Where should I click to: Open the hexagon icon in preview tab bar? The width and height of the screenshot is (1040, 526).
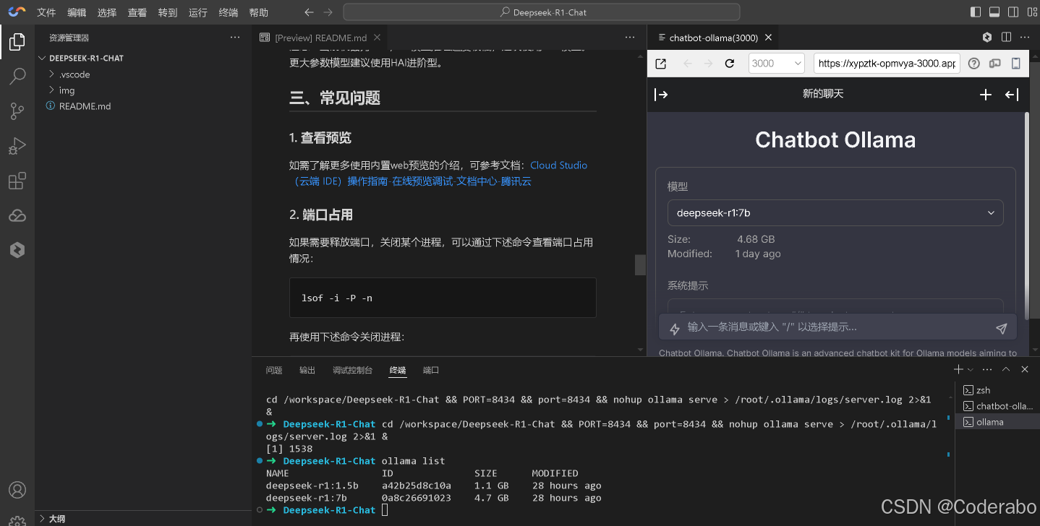(986, 37)
